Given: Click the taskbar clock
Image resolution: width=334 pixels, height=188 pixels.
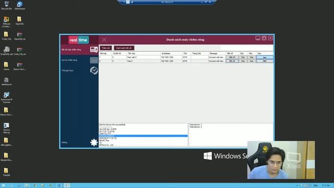Looking at the screenshot, I should [326, 186].
